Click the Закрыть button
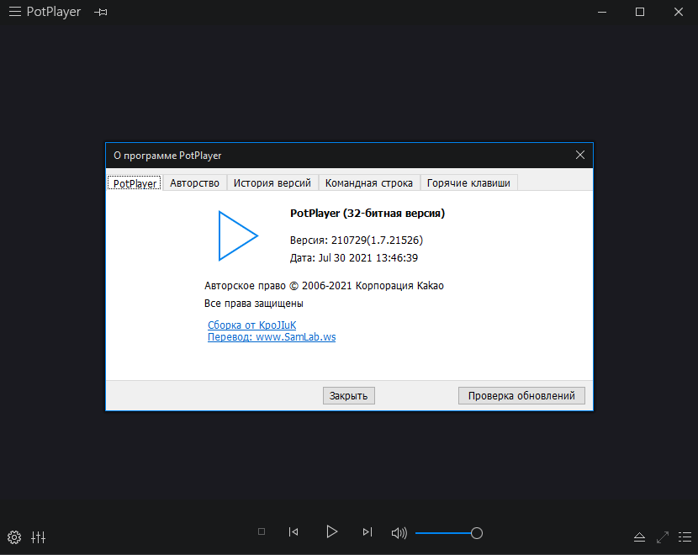This screenshot has height=555, width=698. (x=348, y=396)
